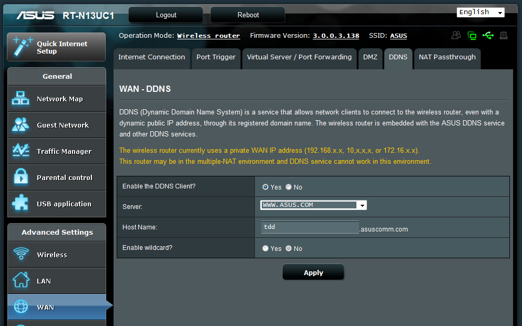The height and width of the screenshot is (326, 522).
Task: Click the USB application puzzle icon
Action: [x=21, y=203]
